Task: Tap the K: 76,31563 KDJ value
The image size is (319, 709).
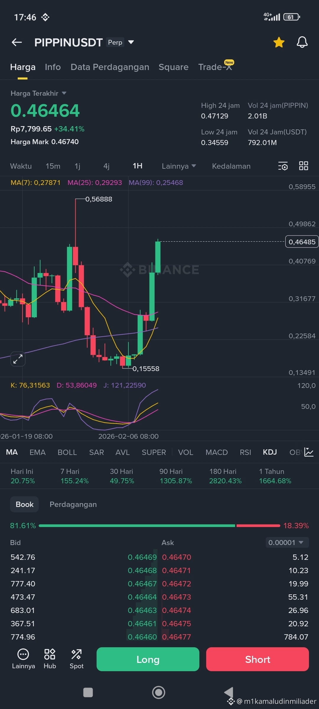Action: click(30, 385)
